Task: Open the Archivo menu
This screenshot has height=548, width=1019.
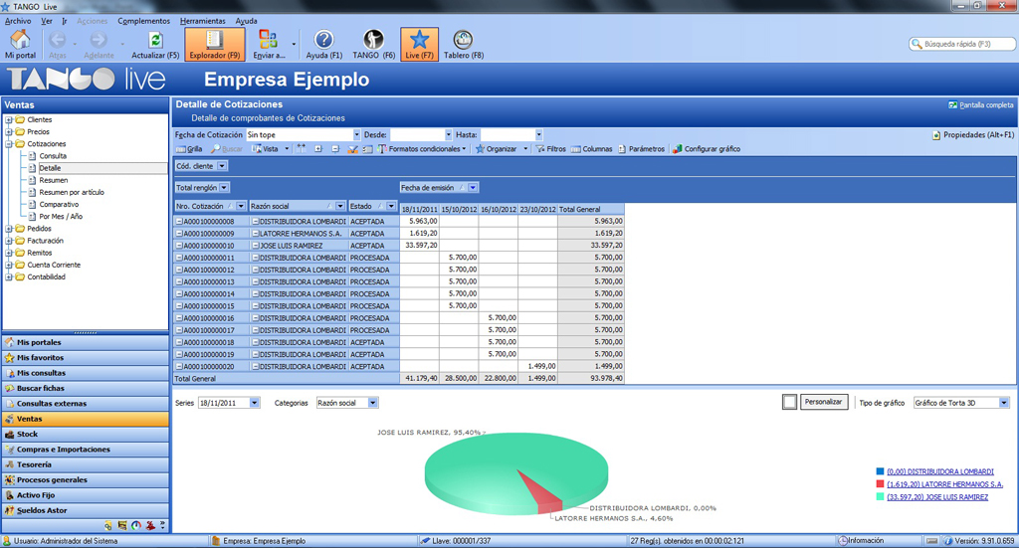Action: click(x=18, y=21)
